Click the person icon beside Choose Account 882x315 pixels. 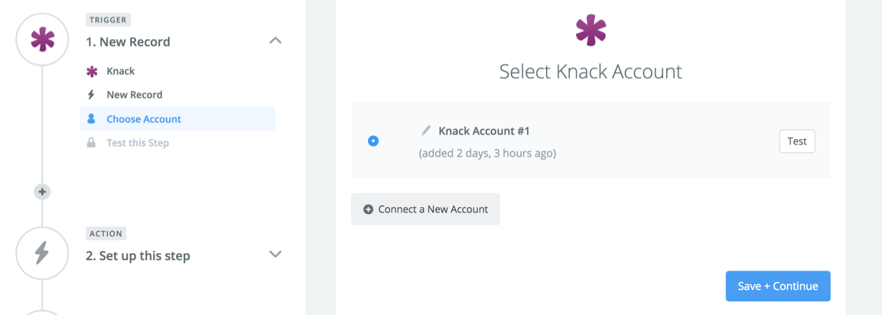(92, 119)
